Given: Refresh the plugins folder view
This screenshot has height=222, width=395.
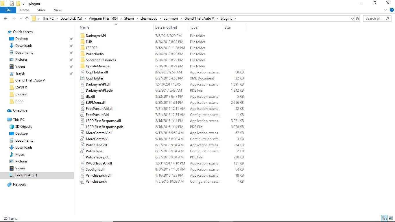Looking at the screenshot, I should [357, 18].
